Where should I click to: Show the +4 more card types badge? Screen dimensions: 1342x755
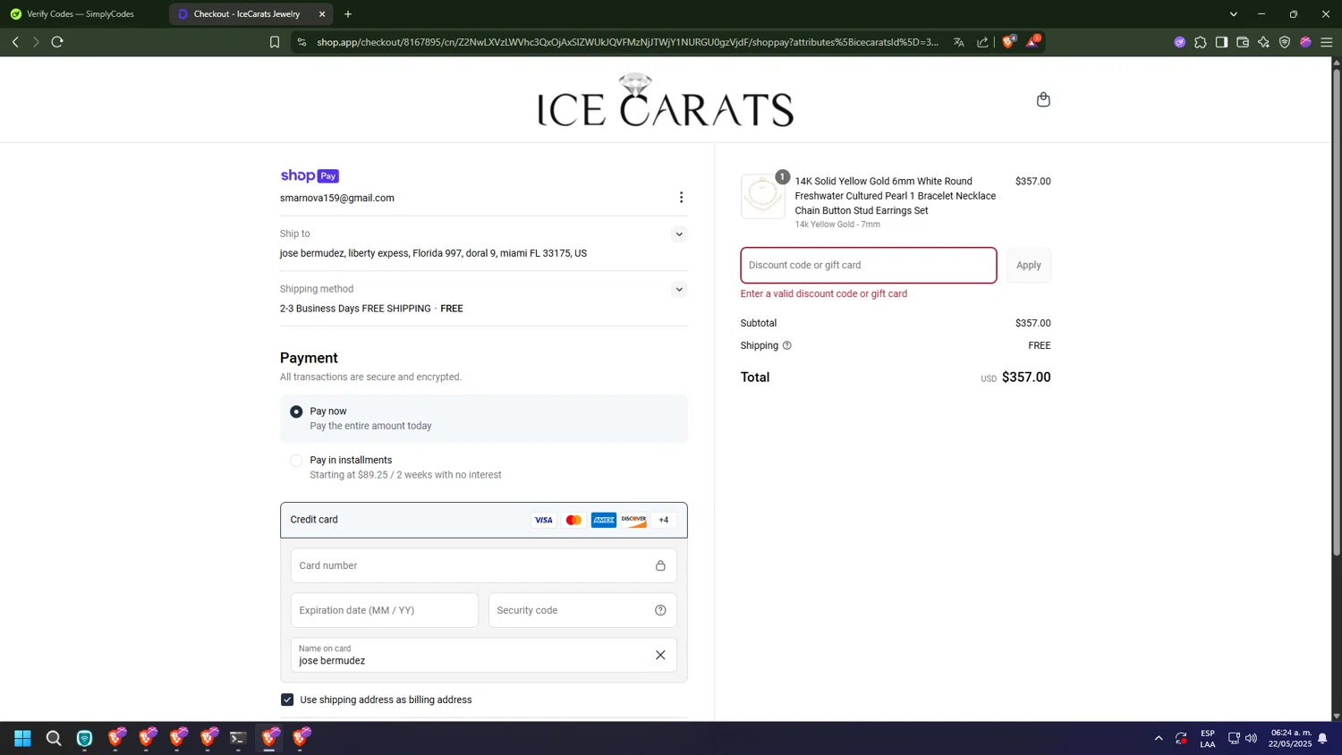[x=664, y=520]
